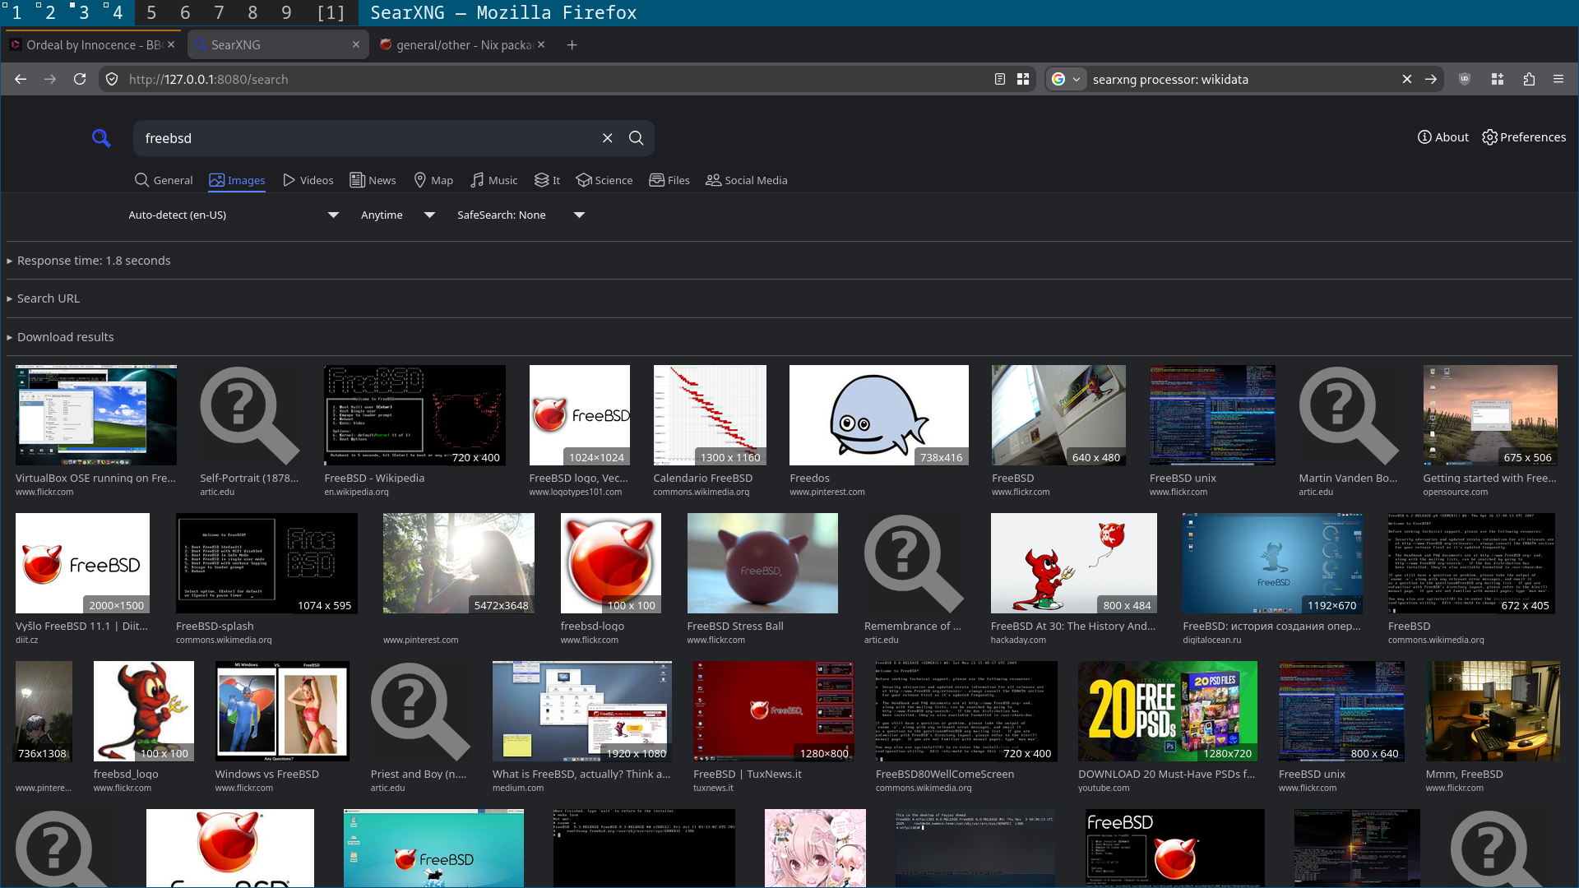Screen dimensions: 1579x888
Task: Open the DOWNLOAD 20 Must-Have PSDs thumbnail
Action: point(1168,711)
